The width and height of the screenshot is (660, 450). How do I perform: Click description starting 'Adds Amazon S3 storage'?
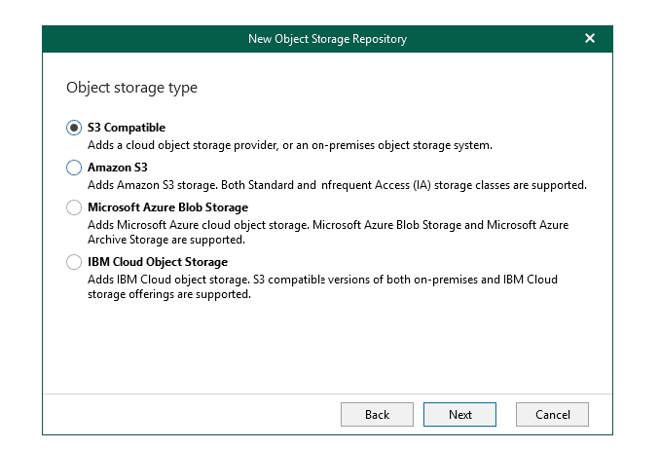coord(337,185)
